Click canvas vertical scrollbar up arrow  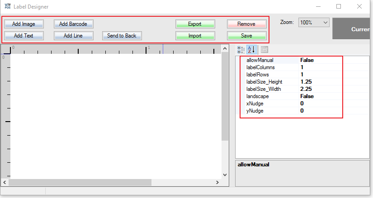point(225,48)
